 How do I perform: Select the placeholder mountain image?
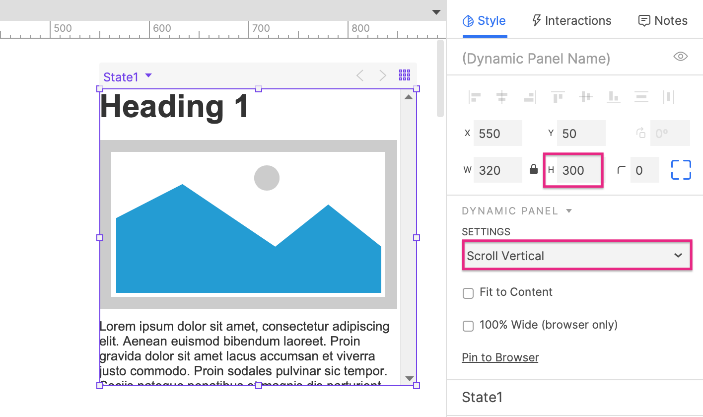[x=248, y=224]
